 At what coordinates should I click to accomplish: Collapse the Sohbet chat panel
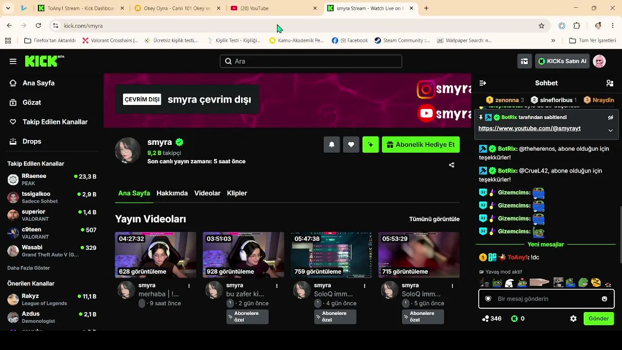[x=483, y=83]
